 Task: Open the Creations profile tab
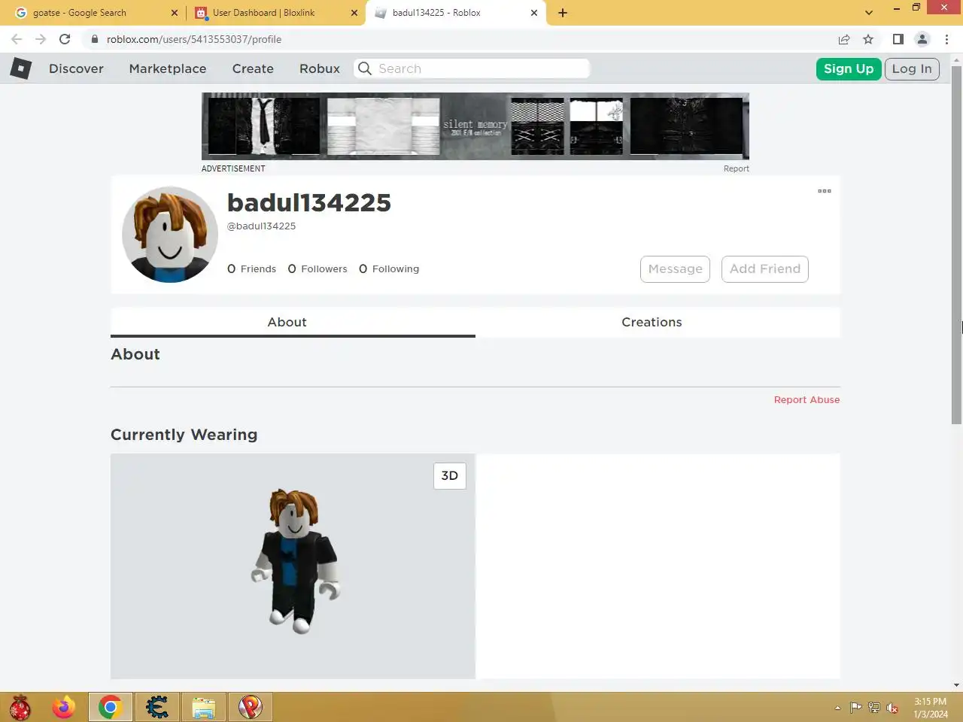coord(658,322)
